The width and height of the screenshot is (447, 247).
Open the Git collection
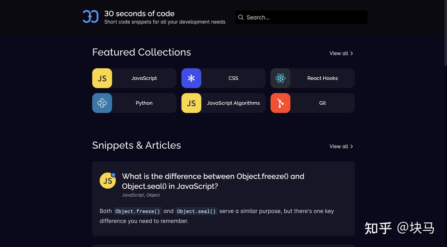click(322, 103)
